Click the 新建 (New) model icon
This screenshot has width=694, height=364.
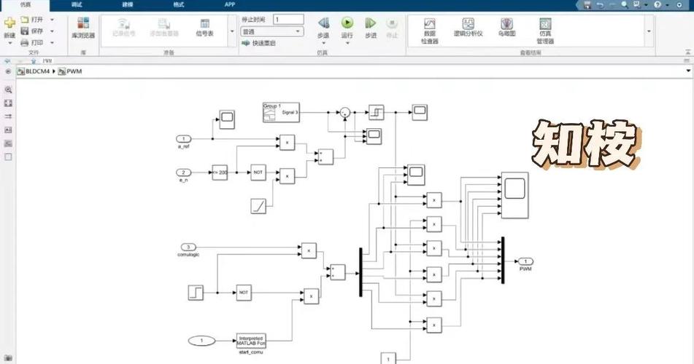[x=9, y=26]
